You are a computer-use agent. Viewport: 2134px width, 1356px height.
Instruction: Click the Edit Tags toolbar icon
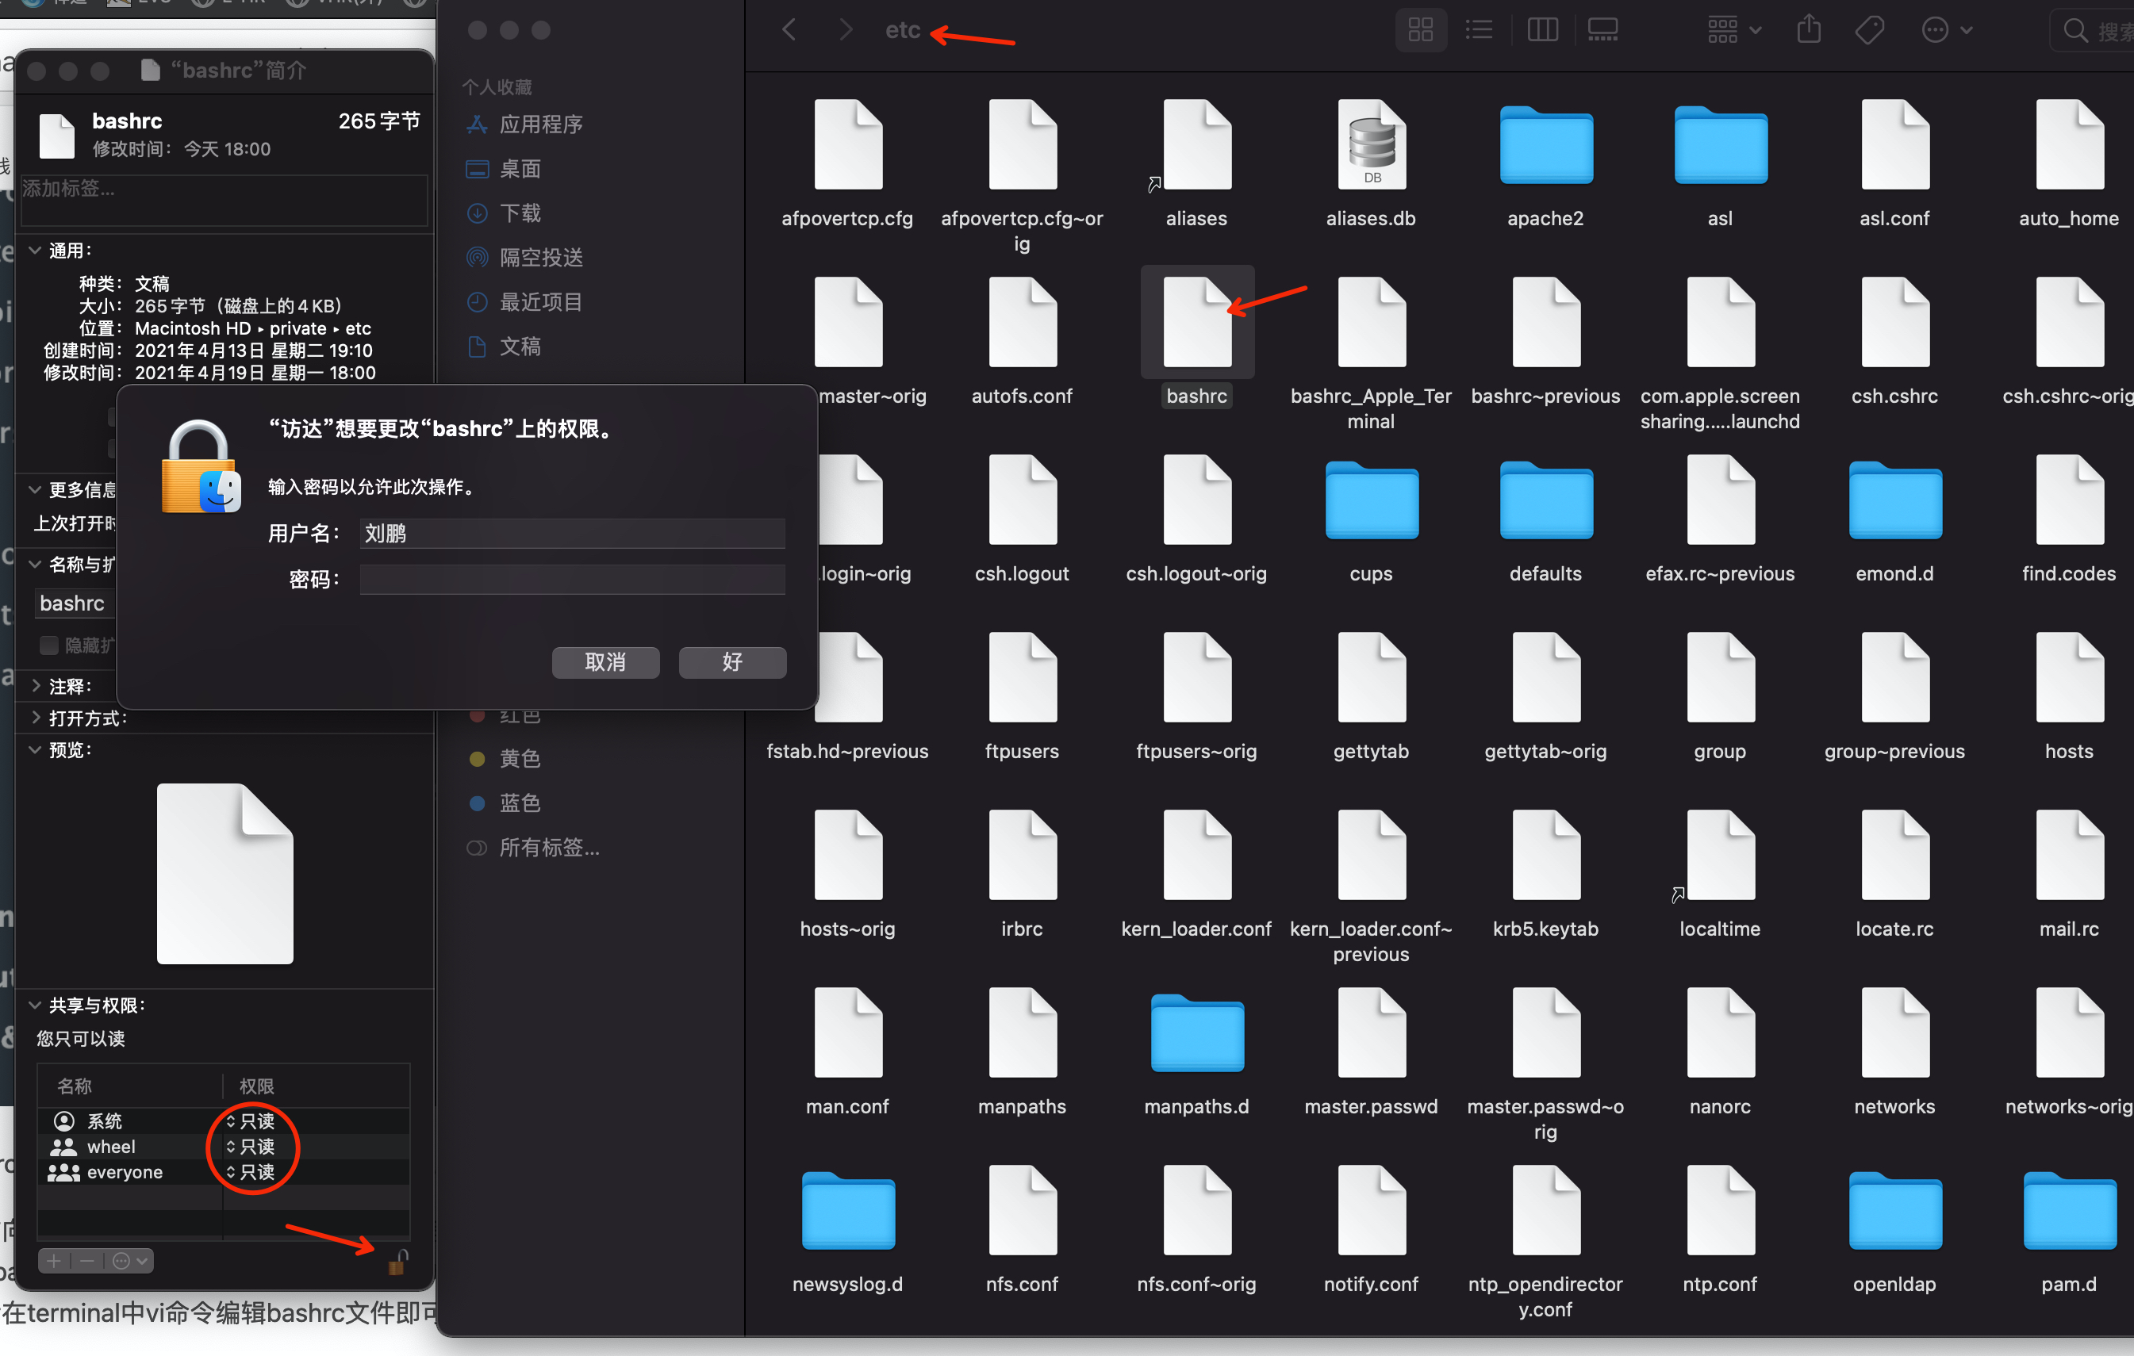(x=1869, y=30)
